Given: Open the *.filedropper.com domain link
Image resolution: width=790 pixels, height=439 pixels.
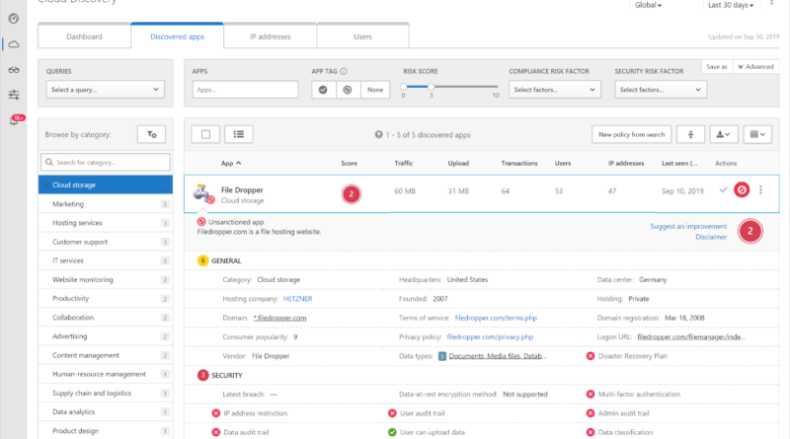Looking at the screenshot, I should click(279, 318).
